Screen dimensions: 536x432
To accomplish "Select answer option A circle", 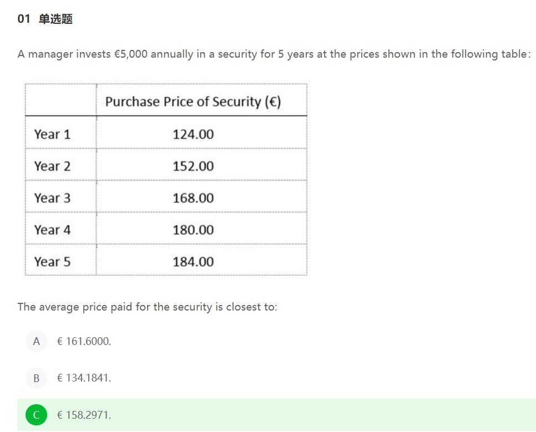I will pyautogui.click(x=36, y=341).
